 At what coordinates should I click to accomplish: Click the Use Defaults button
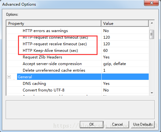pyautogui.click(x=143, y=124)
